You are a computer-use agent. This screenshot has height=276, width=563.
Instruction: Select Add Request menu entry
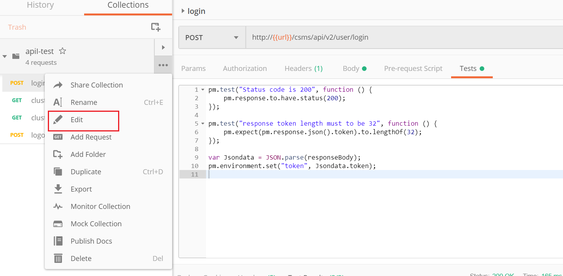tap(108, 137)
